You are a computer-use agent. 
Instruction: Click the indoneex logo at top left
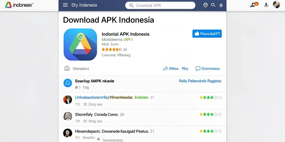tap(19, 5)
